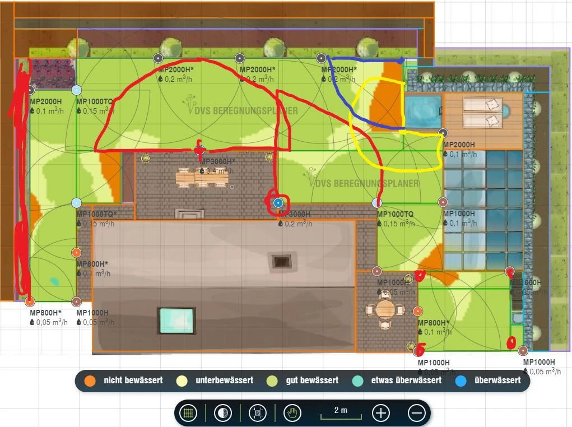572x427 pixels.
Task: Select the MP1000TQ sprinkler beside the purple flower bed
Action: [76, 90]
